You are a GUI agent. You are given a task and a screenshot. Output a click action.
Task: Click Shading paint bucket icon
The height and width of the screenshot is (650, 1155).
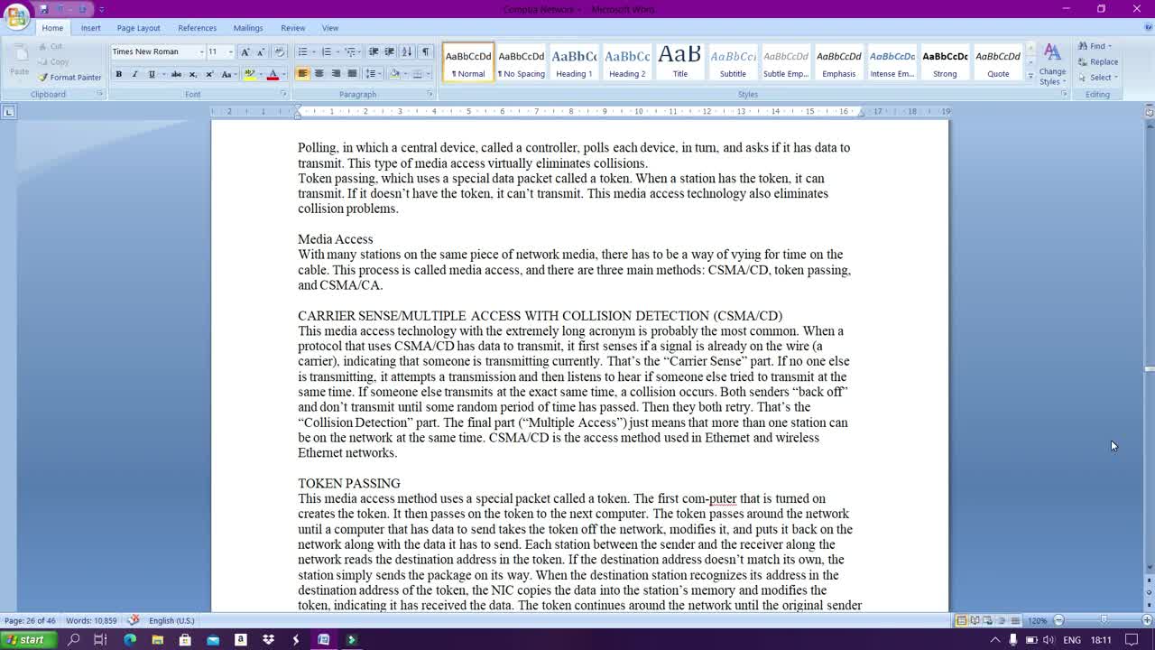point(393,74)
